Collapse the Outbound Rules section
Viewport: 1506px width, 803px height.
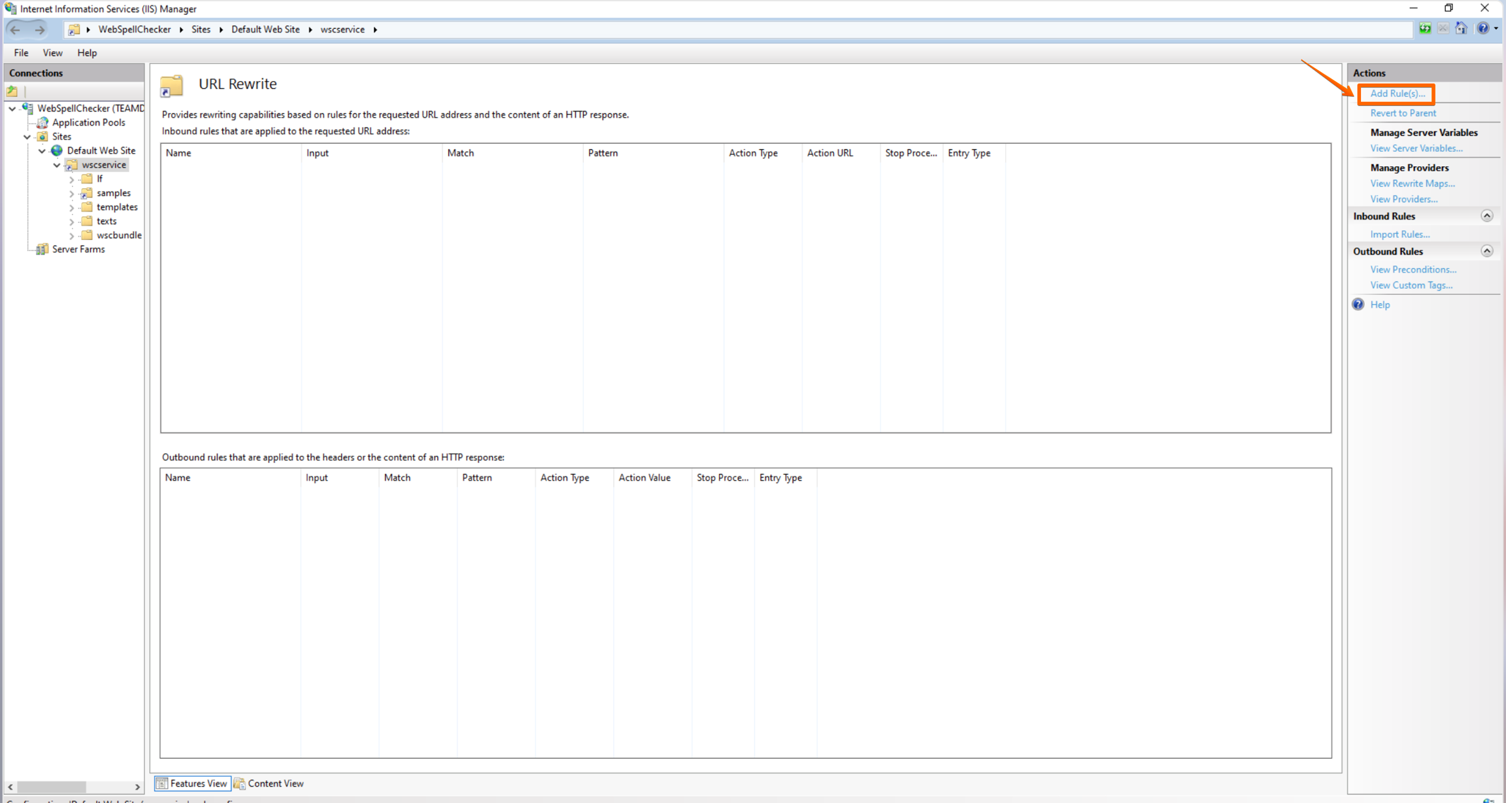point(1486,251)
